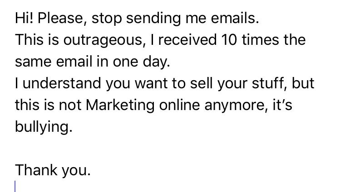Screen dimensions: 340x192
Task: Click the blank line above "Thank you."
Action: pos(91,149)
